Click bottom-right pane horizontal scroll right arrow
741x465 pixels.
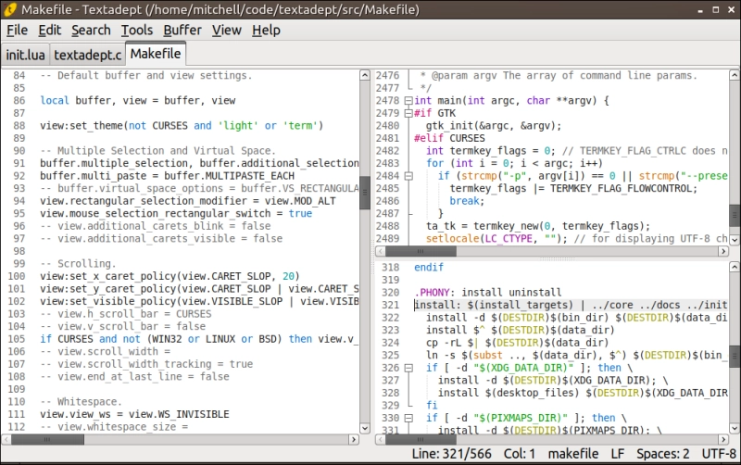coord(723,440)
